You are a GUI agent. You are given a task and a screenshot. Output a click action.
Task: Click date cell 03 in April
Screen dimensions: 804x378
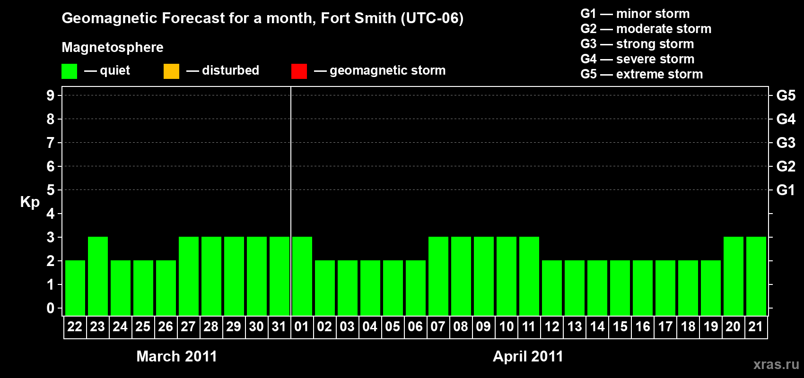point(347,327)
